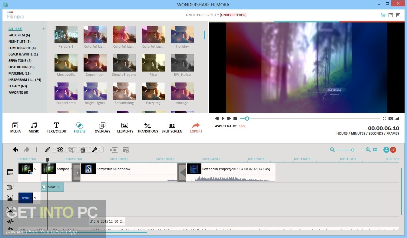The width and height of the screenshot is (407, 238).
Task: Select the Colorful filter clip on timeline
Action: point(52,187)
